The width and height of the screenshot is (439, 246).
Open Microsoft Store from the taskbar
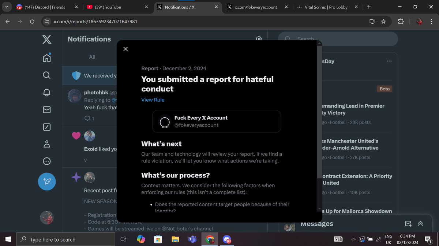pos(158,239)
